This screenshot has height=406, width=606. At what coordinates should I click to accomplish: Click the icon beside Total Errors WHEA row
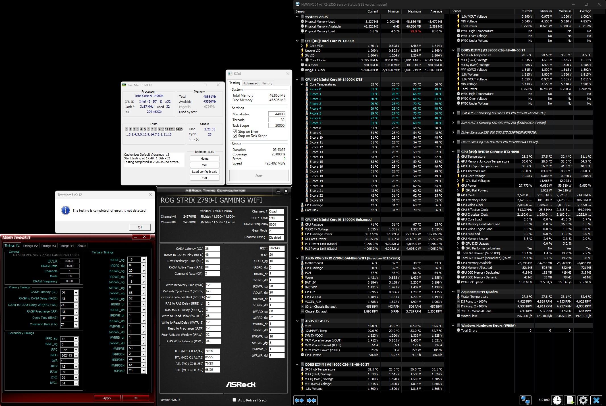click(x=458, y=330)
